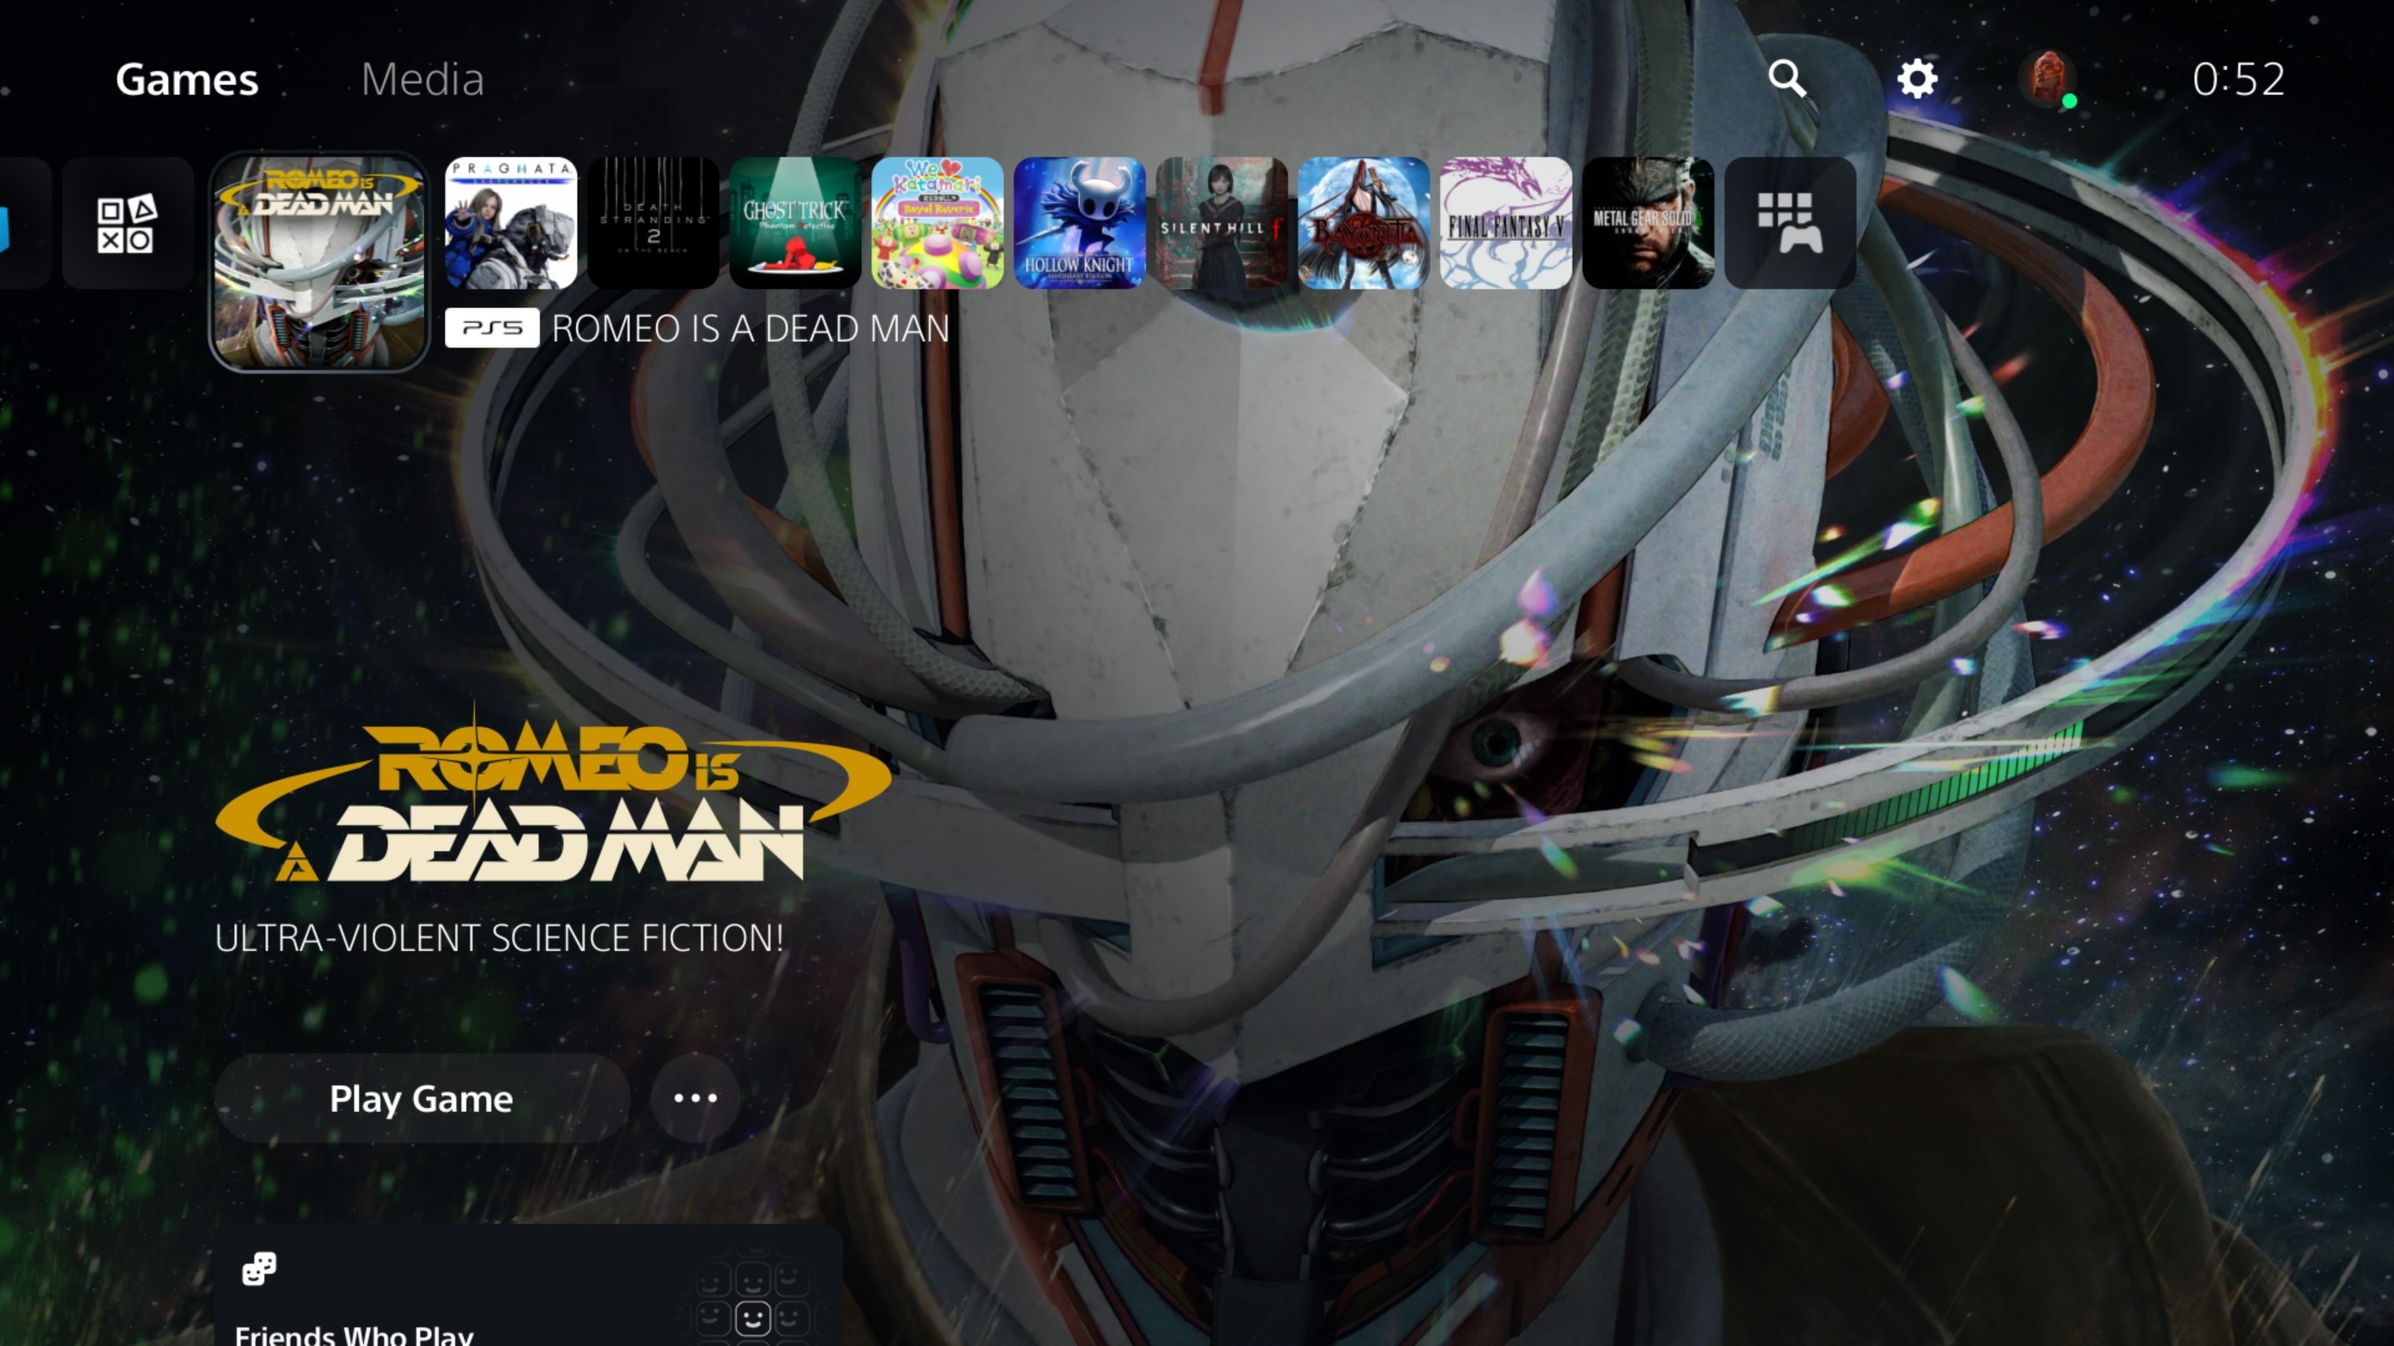Open the three-dot options menu
This screenshot has height=1346, width=2394.
pyautogui.click(x=695, y=1098)
